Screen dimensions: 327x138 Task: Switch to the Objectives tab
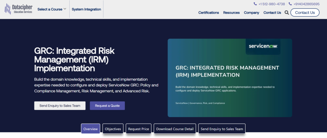113,129
